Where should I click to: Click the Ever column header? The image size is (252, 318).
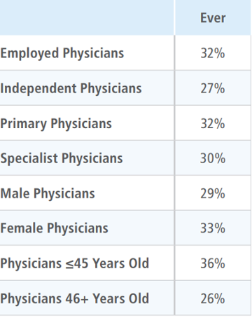click(x=213, y=18)
